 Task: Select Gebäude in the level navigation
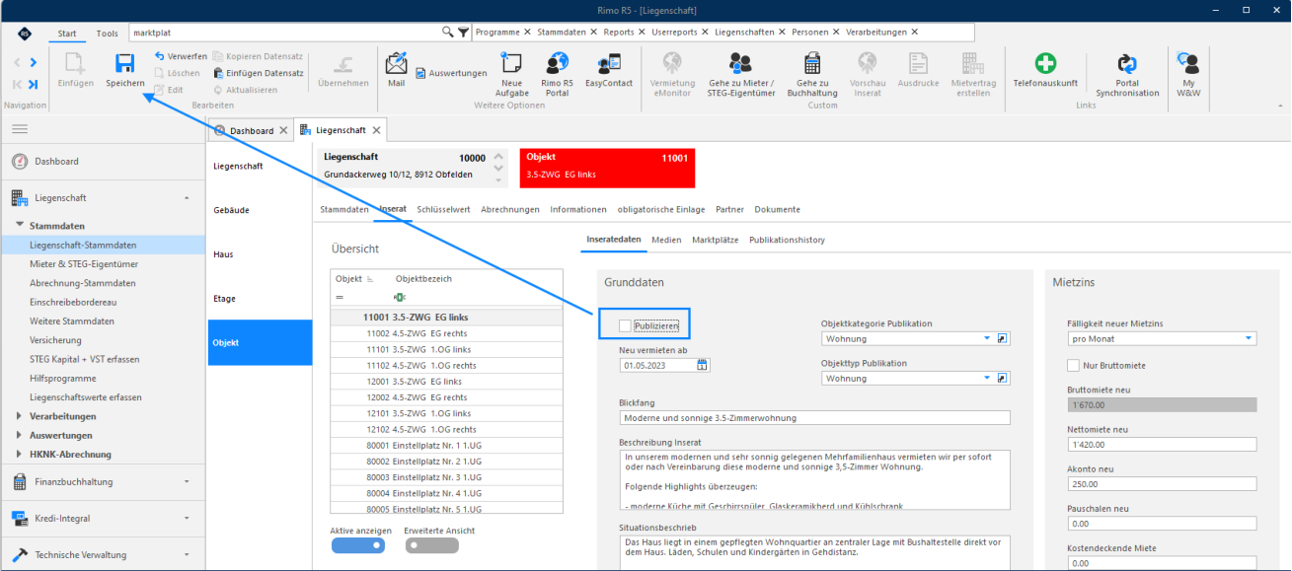coord(231,210)
